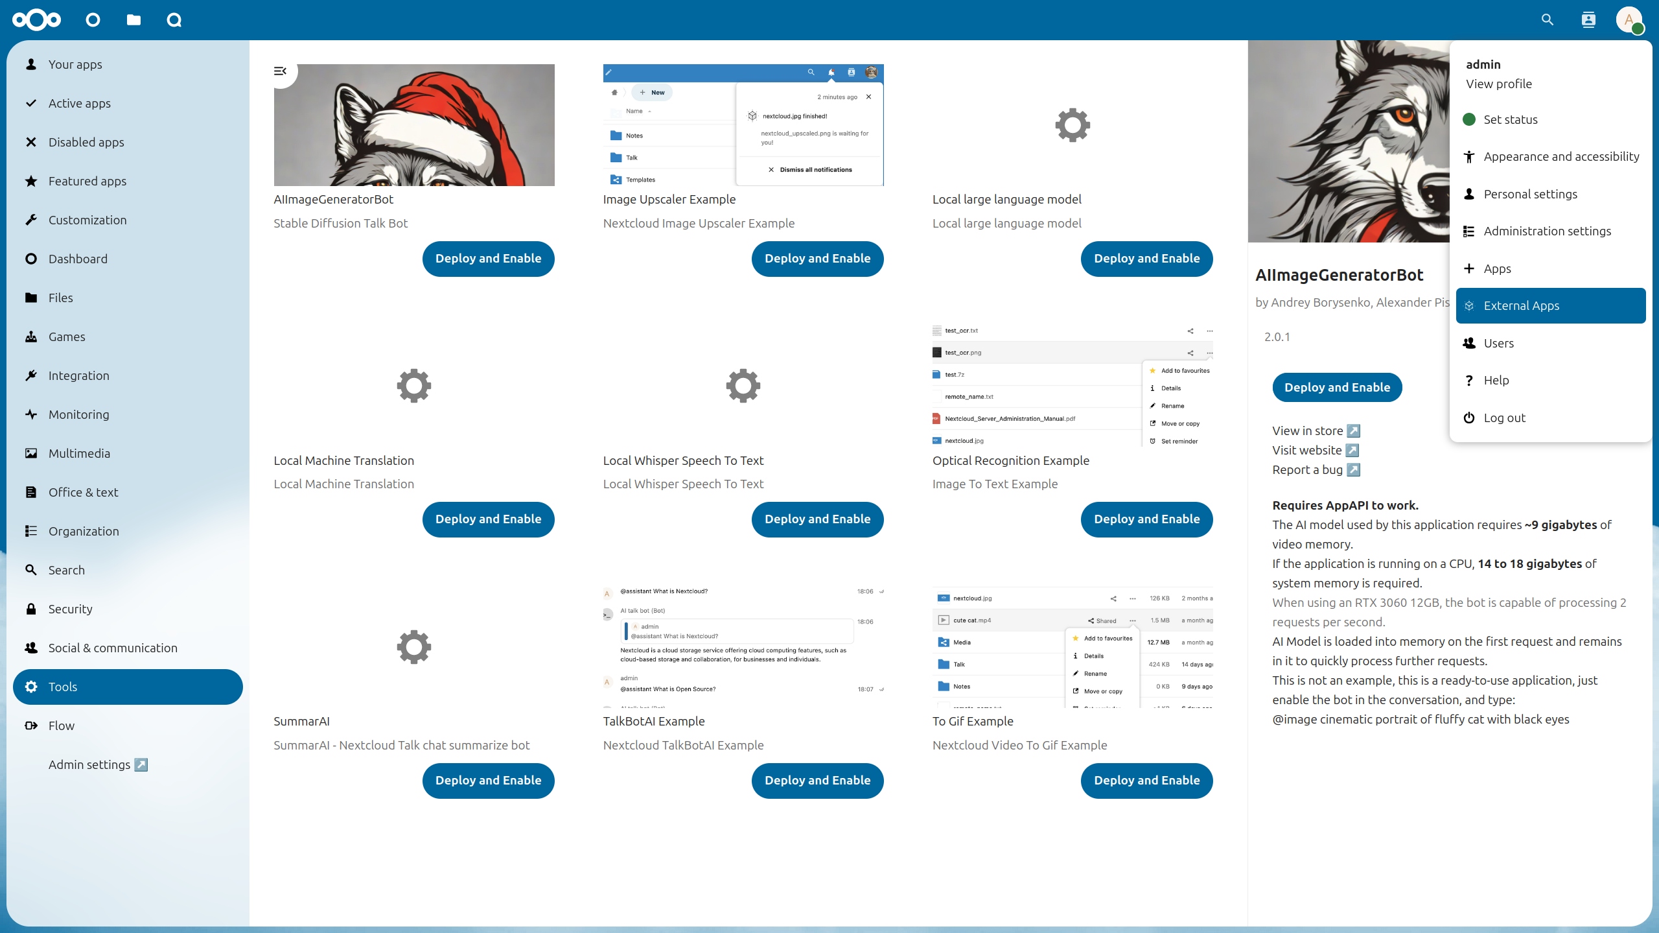Click the unified search magnifier icon
The width and height of the screenshot is (1659, 933).
1548,20
